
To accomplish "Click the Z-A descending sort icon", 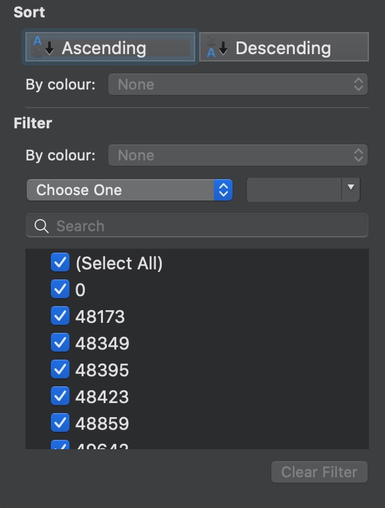I will (x=217, y=47).
